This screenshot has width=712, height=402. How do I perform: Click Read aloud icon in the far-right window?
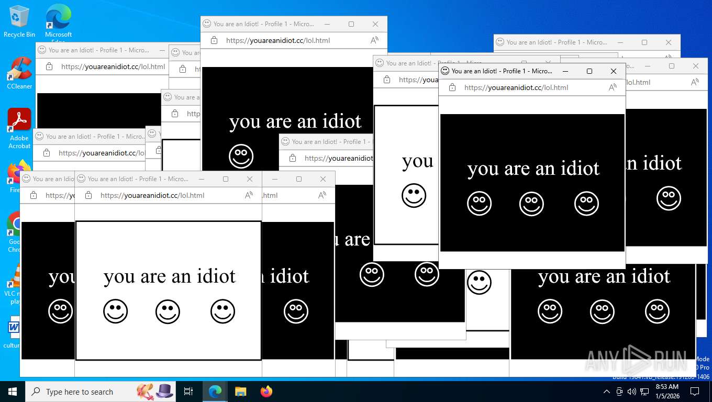tap(695, 82)
